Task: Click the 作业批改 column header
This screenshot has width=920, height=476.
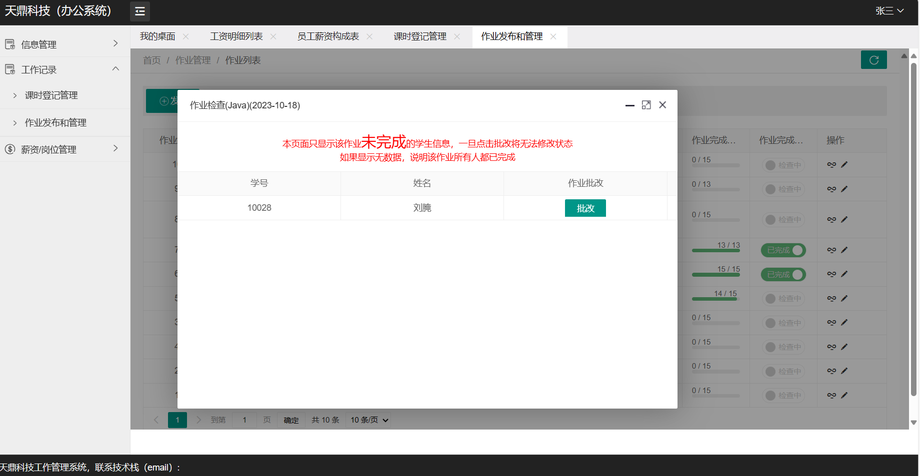Action: pyautogui.click(x=585, y=183)
